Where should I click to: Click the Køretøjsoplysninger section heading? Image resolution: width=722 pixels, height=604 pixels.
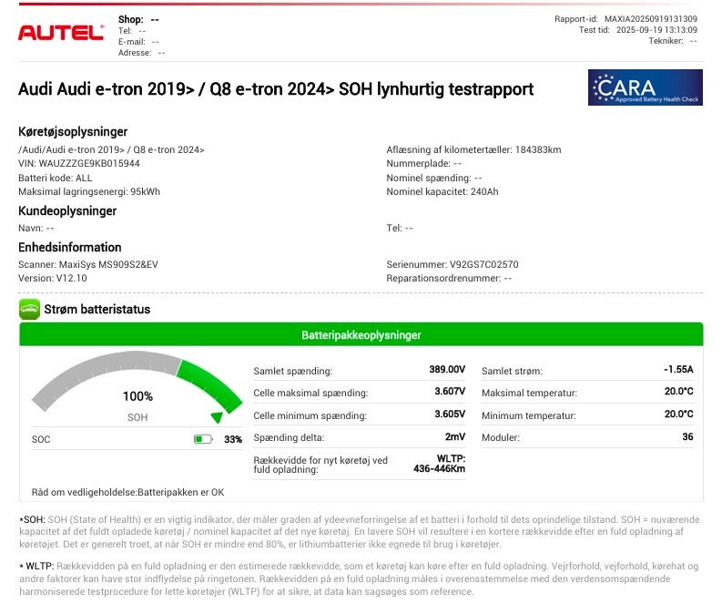(x=73, y=132)
